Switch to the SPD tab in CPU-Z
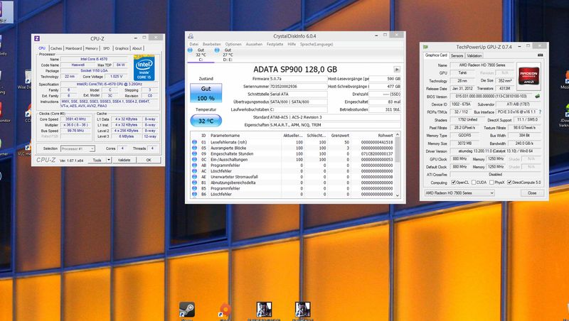This screenshot has width=569, height=321. pos(106,48)
